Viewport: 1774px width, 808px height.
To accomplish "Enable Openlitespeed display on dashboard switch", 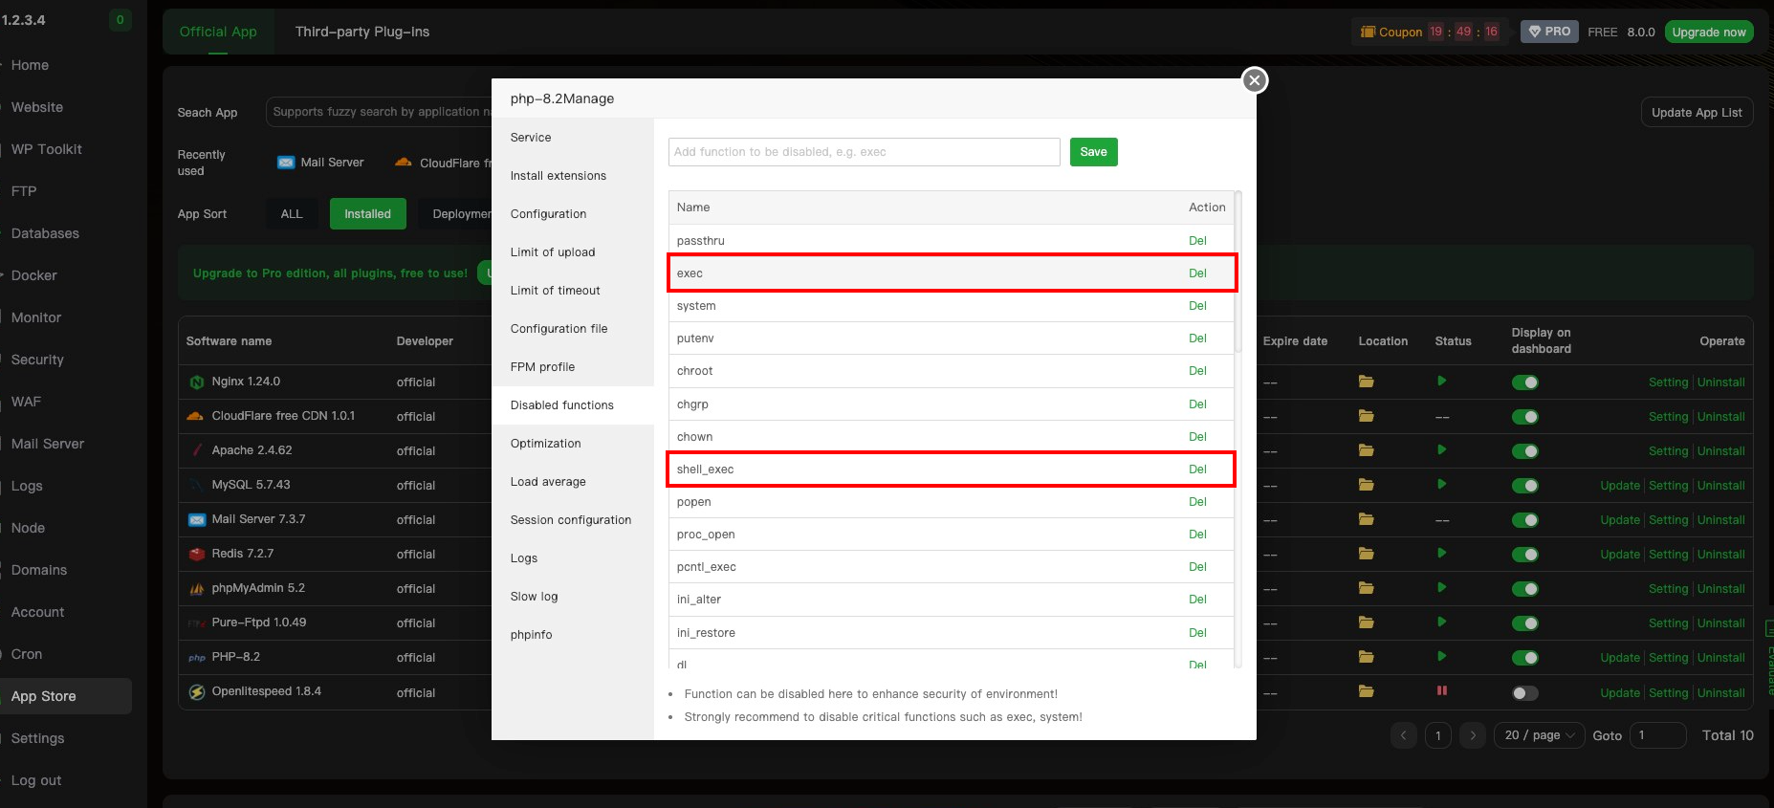I will pyautogui.click(x=1524, y=693).
